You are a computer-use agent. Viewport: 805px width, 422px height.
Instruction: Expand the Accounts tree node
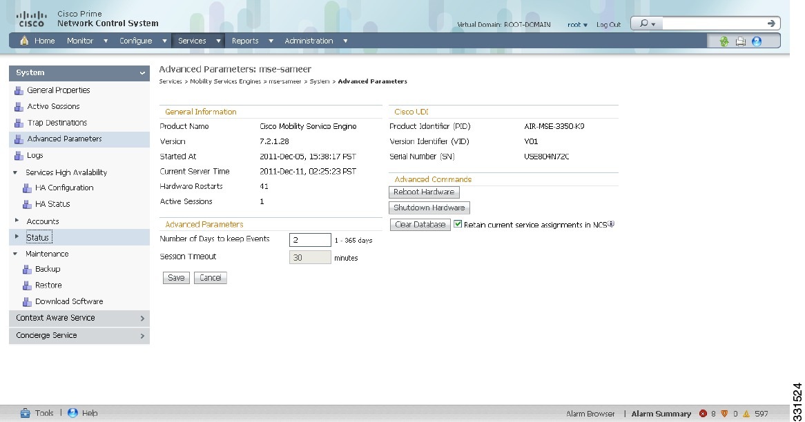pos(17,221)
